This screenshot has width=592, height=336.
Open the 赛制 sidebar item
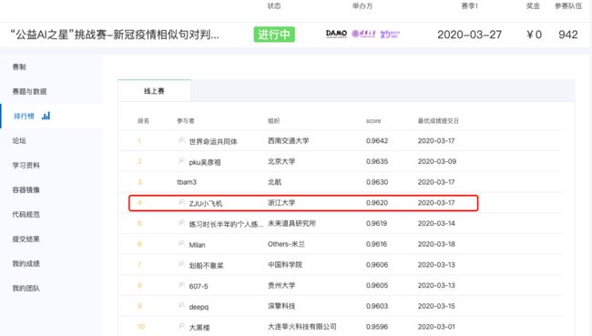19,66
